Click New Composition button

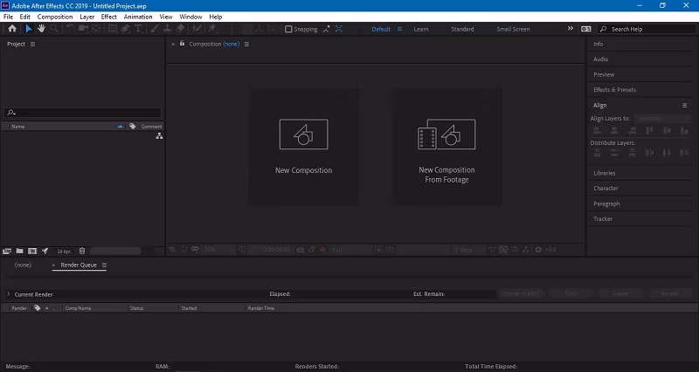point(303,147)
